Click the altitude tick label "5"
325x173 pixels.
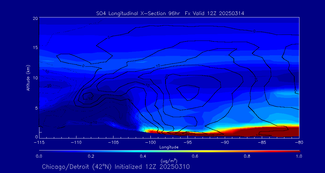[x=36, y=108]
